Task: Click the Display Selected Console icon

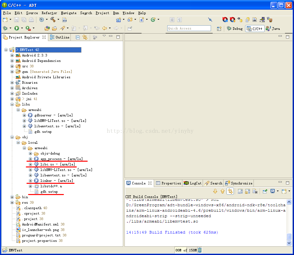Action: (x=273, y=191)
